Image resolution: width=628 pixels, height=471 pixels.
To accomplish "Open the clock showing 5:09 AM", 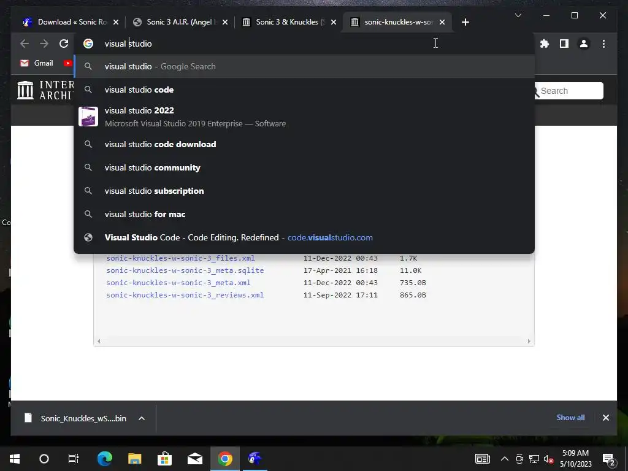I will [575, 459].
